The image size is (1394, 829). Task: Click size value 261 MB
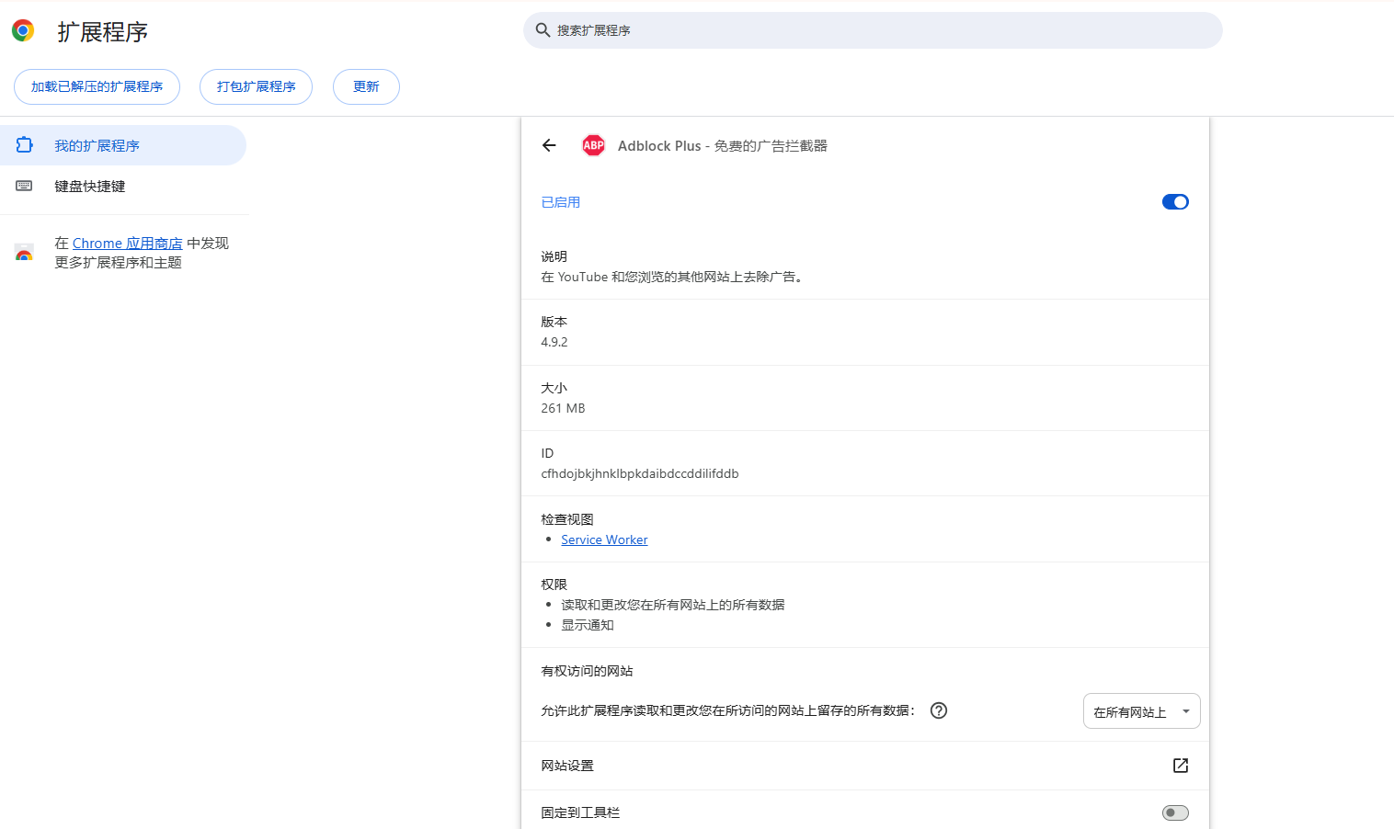click(563, 408)
